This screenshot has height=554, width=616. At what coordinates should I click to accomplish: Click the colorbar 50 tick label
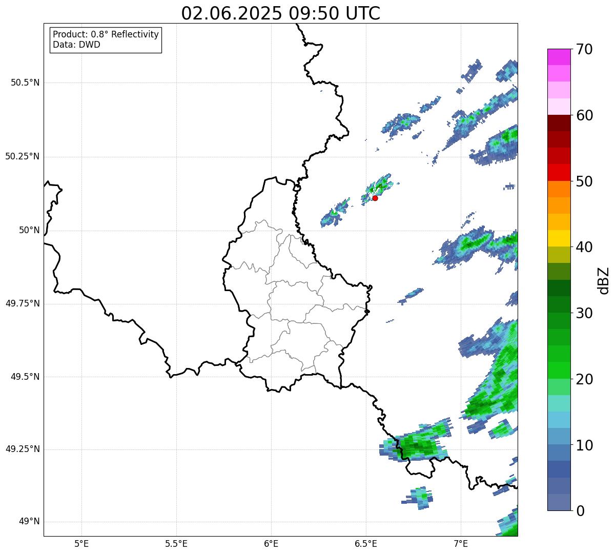(x=585, y=181)
